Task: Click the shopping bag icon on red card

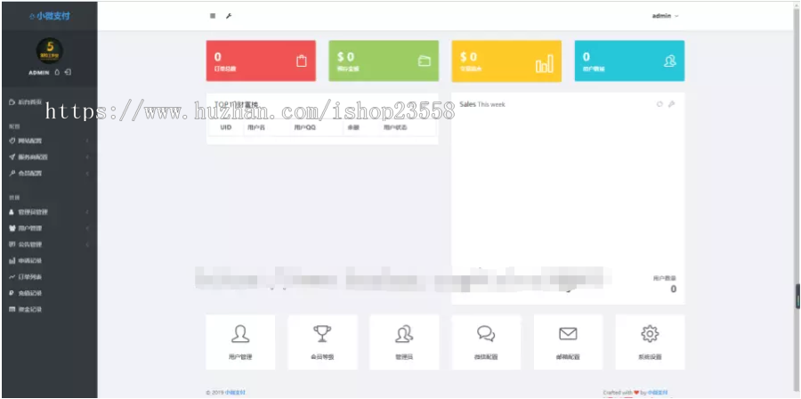Action: 302,61
